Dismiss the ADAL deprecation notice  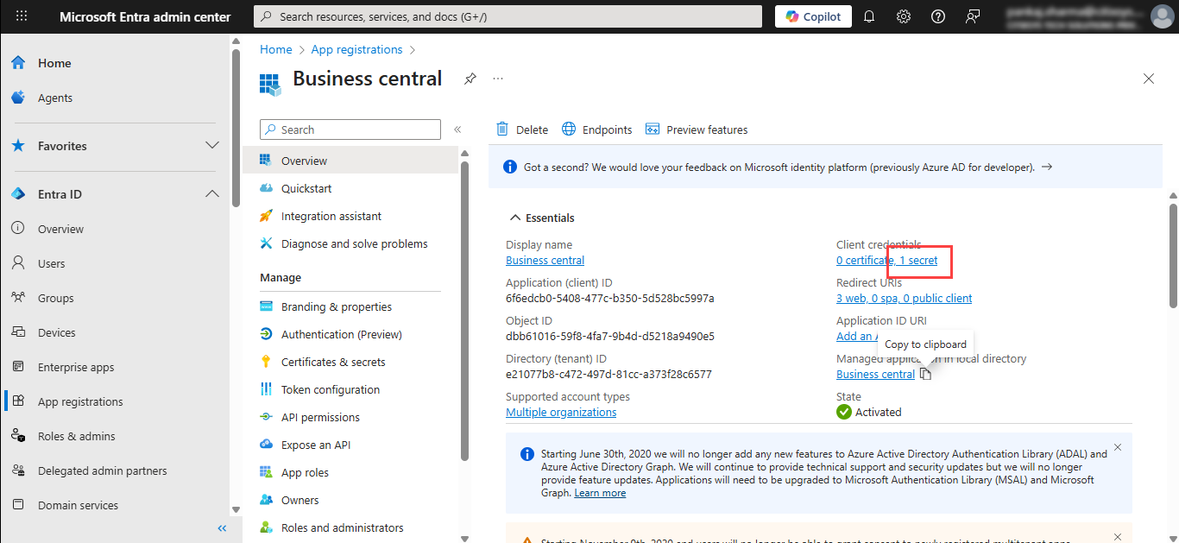pos(1117,447)
